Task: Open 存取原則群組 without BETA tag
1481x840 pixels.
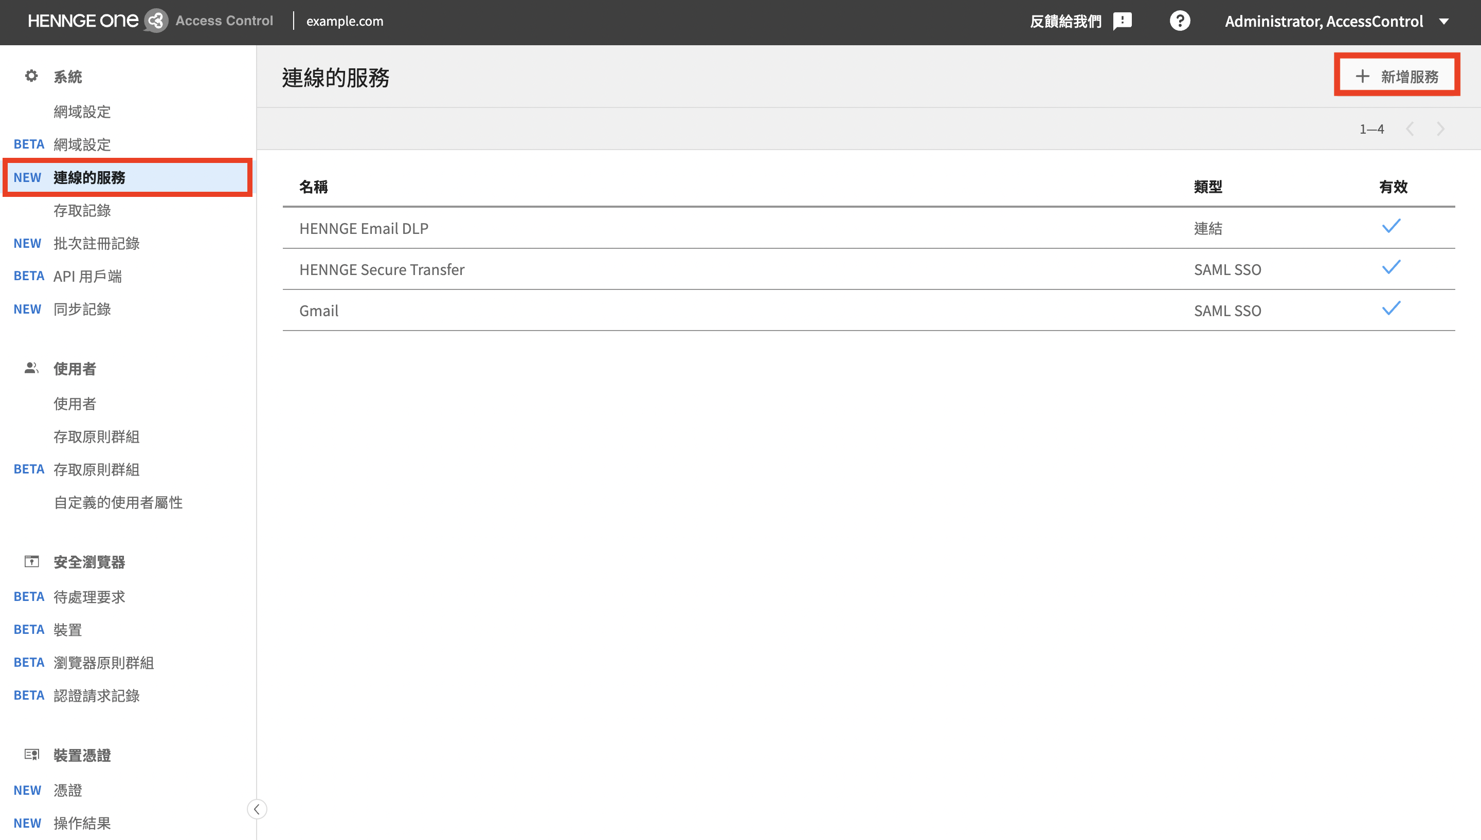Action: (x=96, y=436)
